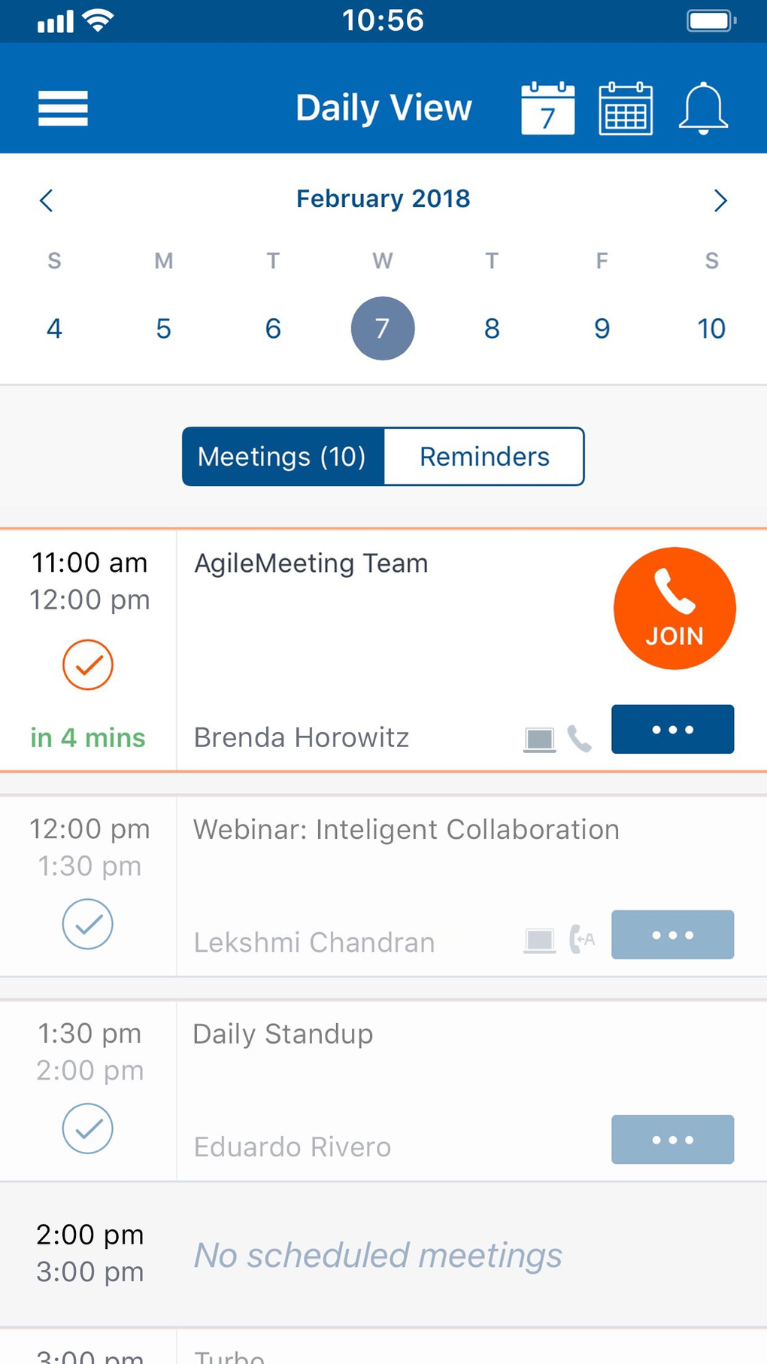This screenshot has height=1364, width=767.
Task: Open more options for AgileMeeting Team
Action: click(672, 729)
